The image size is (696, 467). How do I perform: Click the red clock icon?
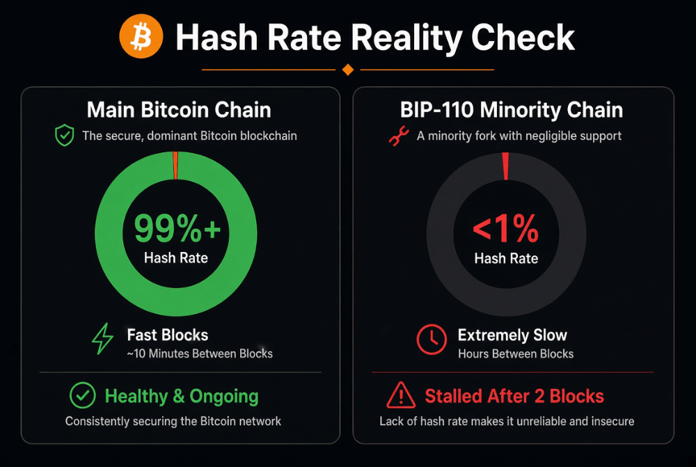coord(432,340)
